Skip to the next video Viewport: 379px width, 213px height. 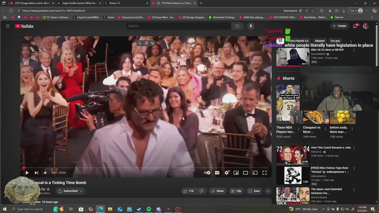click(x=36, y=173)
